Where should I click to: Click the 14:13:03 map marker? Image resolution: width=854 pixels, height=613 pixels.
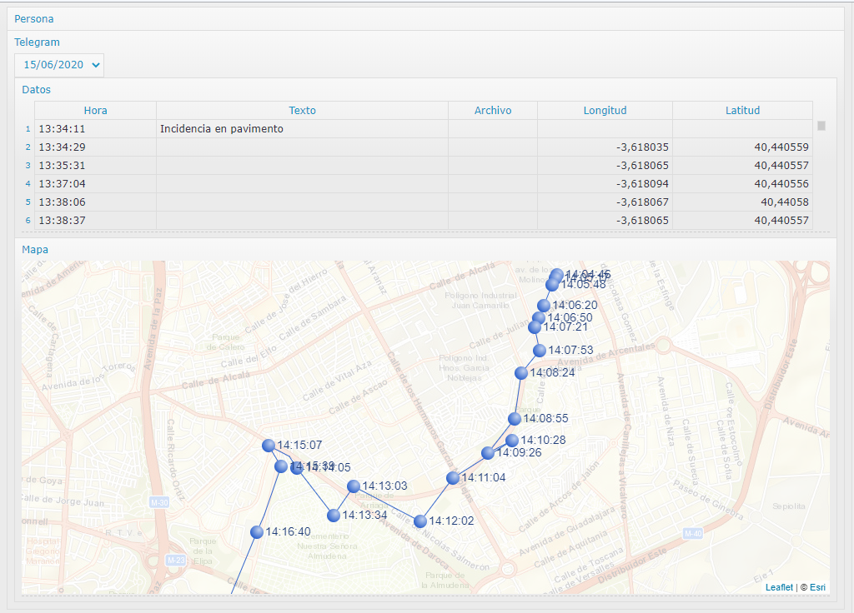click(x=354, y=486)
